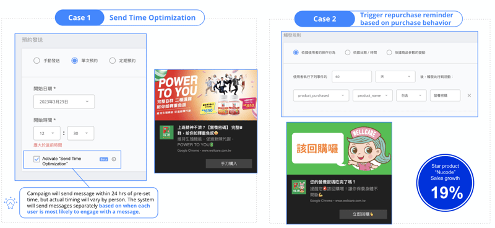Click the 您的營養密碼吃完了嗎 notification title
The image size is (495, 228).
tap(333, 182)
